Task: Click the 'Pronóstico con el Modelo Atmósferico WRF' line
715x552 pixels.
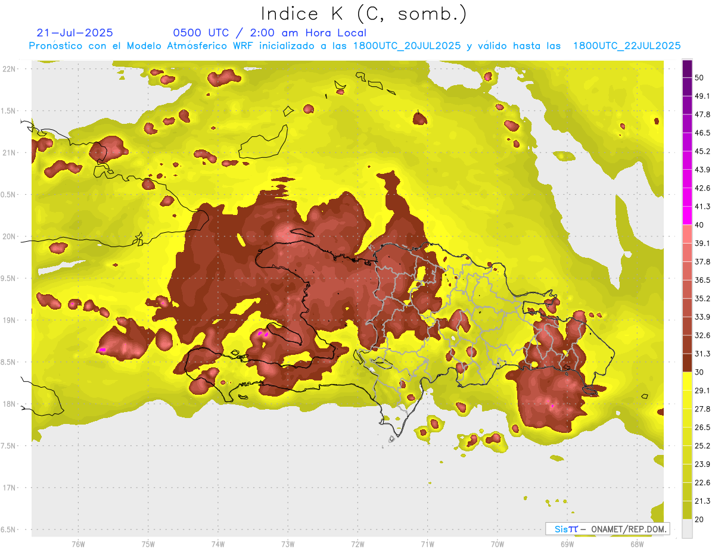Action: (355, 46)
